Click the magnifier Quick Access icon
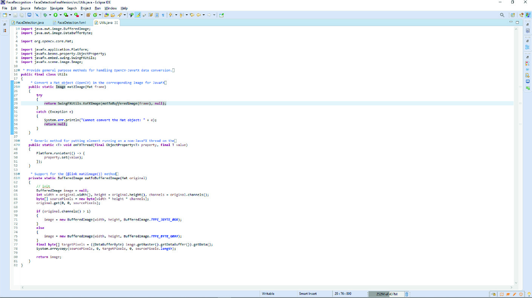Viewport: 532px width, 298px height. [502, 15]
